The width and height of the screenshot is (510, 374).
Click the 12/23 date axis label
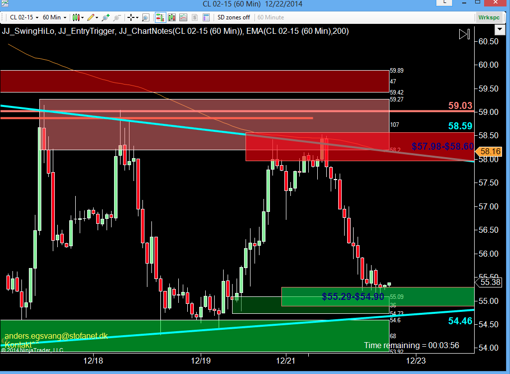pyautogui.click(x=416, y=361)
